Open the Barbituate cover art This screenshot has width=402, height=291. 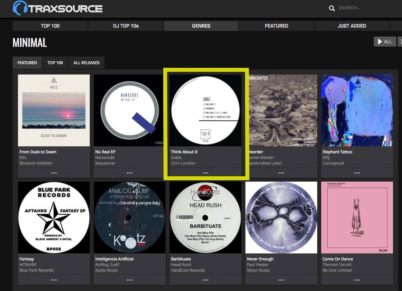click(205, 218)
